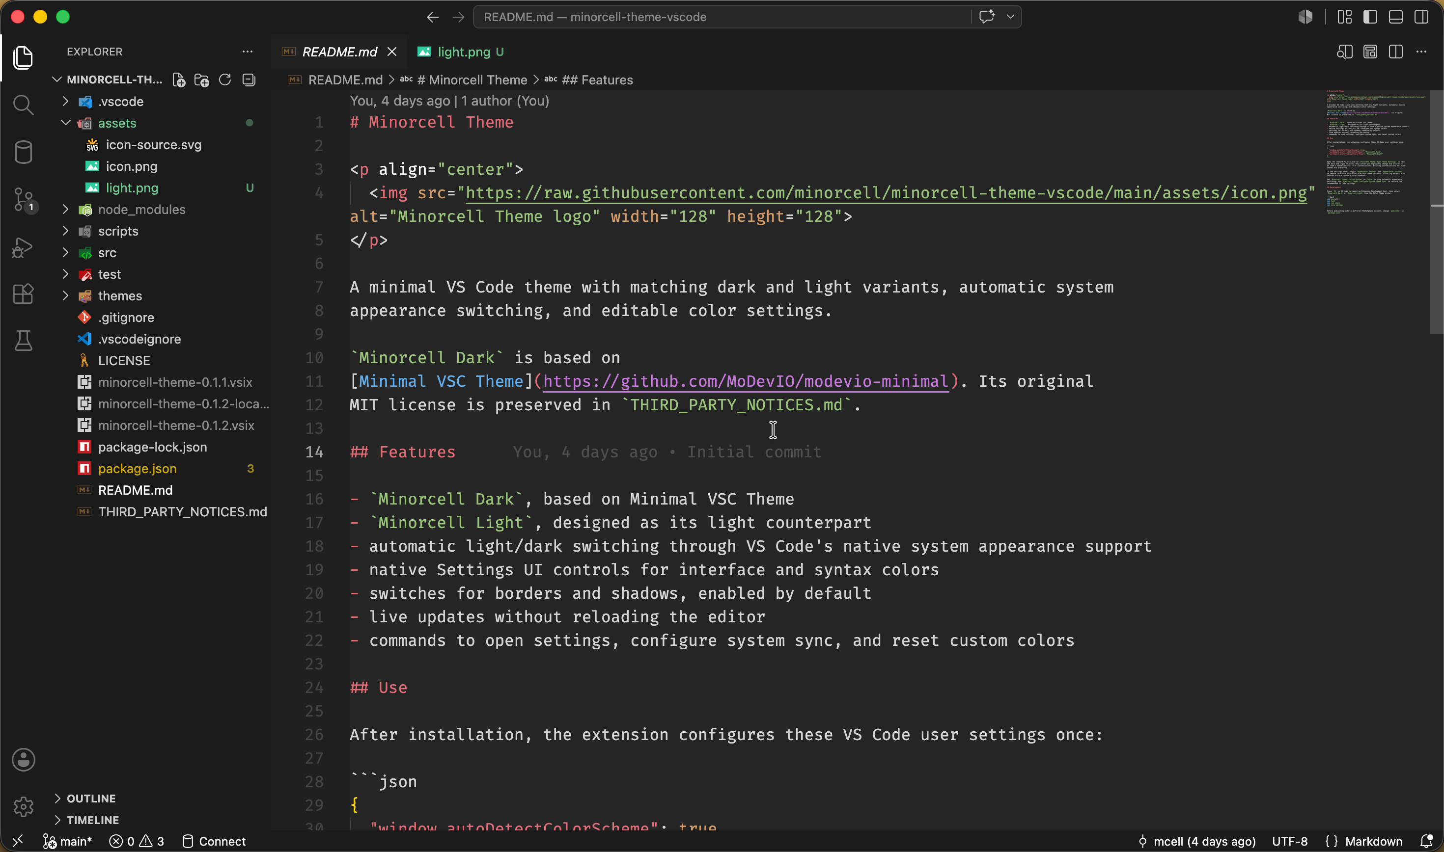1444x852 pixels.
Task: Split the editor to the right
Action: (x=1396, y=52)
